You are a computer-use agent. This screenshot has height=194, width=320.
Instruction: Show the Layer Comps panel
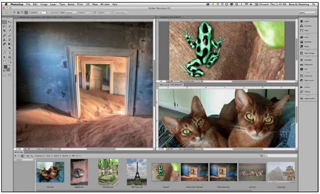point(306,54)
